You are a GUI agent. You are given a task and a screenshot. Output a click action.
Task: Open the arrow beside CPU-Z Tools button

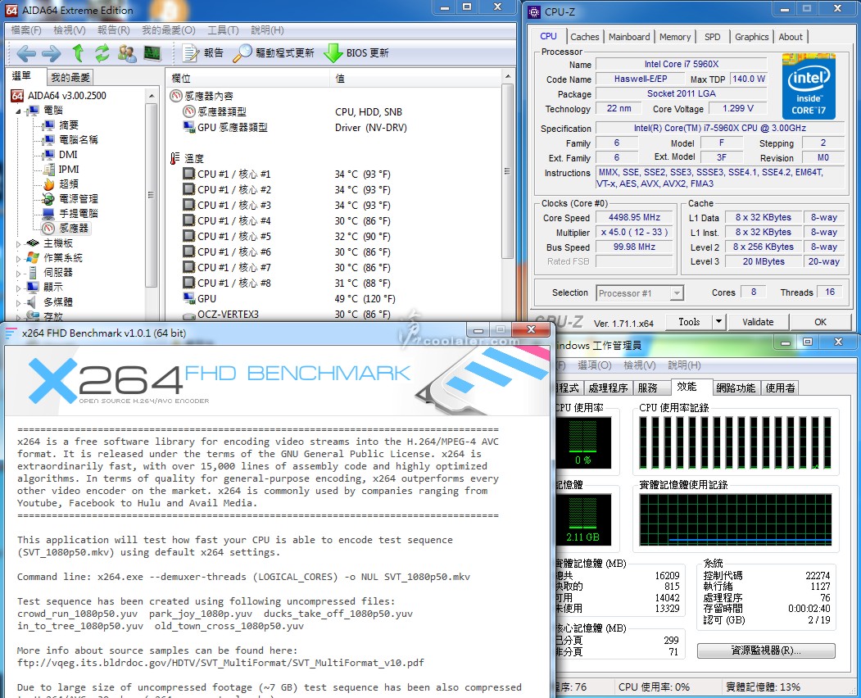click(x=718, y=322)
